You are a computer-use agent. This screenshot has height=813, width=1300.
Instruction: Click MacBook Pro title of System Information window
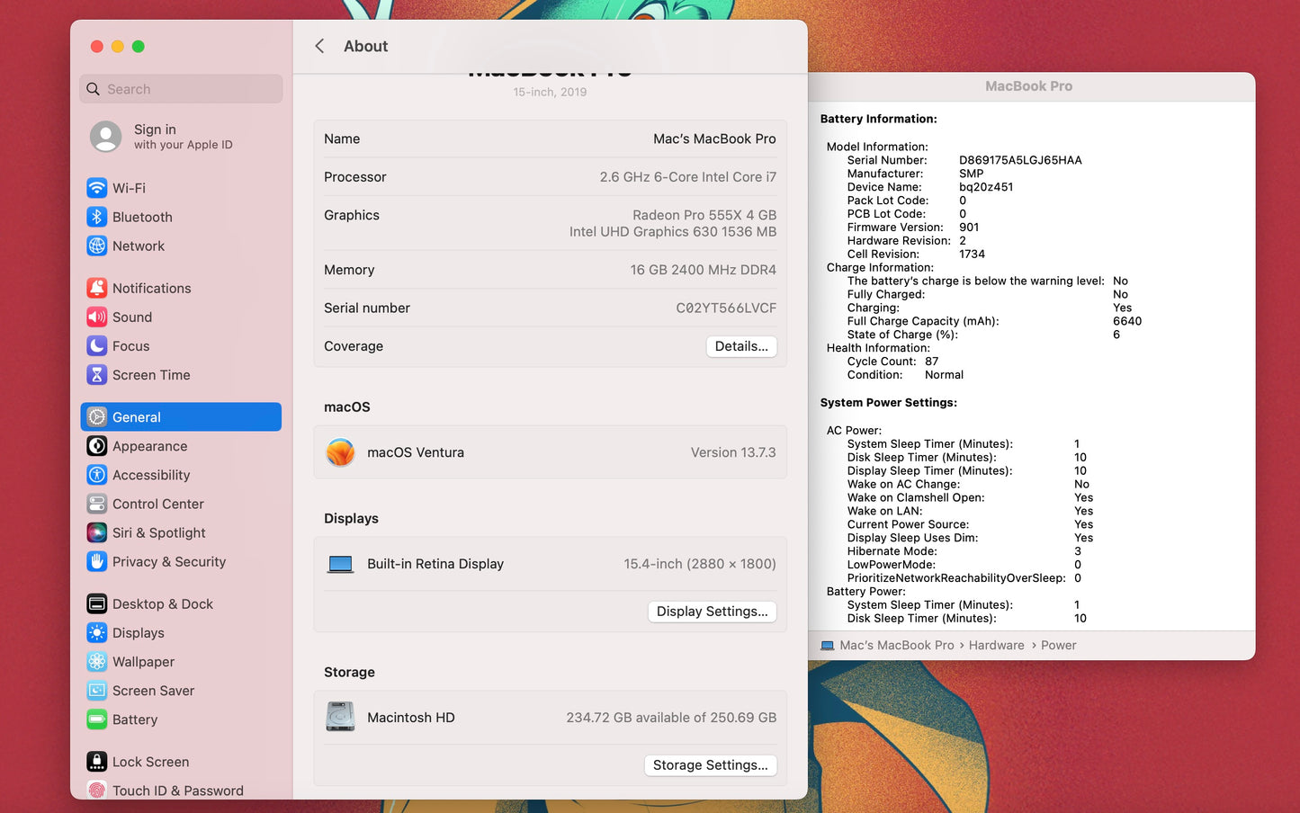click(1028, 86)
